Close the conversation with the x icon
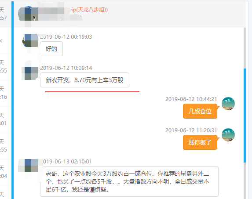252x199 pixels. pos(1,41)
